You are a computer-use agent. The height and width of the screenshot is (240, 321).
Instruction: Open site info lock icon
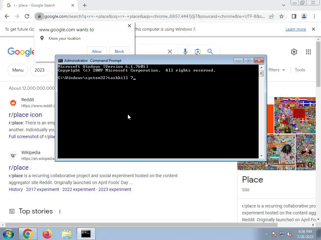click(x=39, y=16)
